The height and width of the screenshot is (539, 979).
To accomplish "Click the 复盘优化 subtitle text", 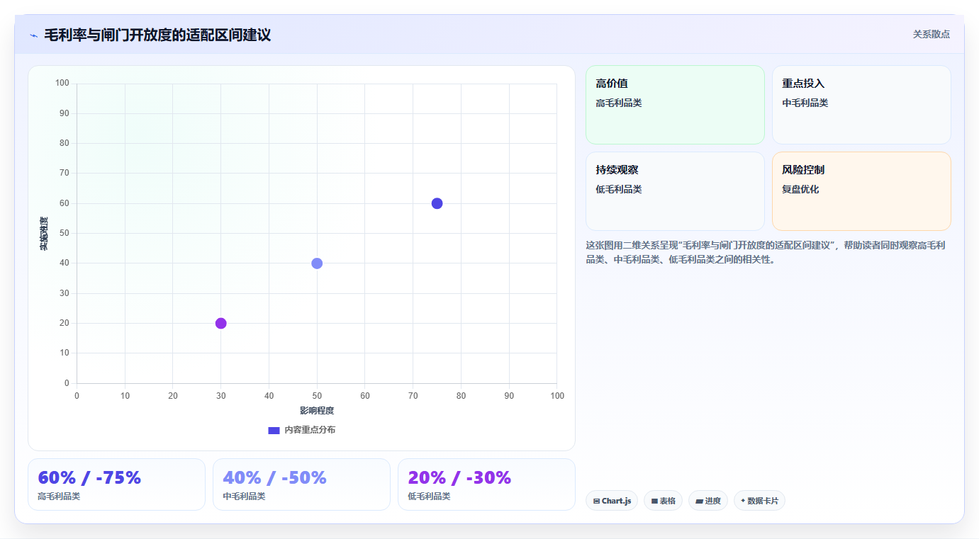I will point(800,189).
